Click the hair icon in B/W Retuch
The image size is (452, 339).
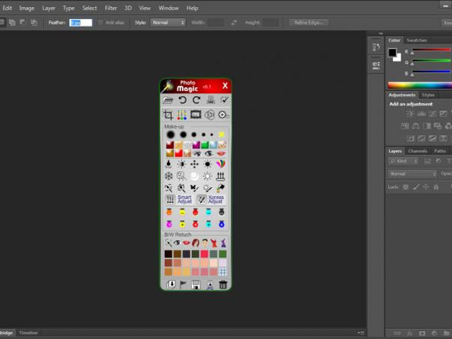(x=196, y=243)
